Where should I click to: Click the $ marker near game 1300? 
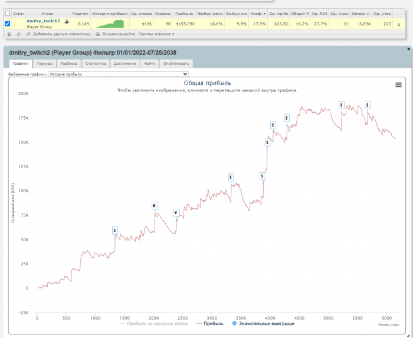point(114,231)
